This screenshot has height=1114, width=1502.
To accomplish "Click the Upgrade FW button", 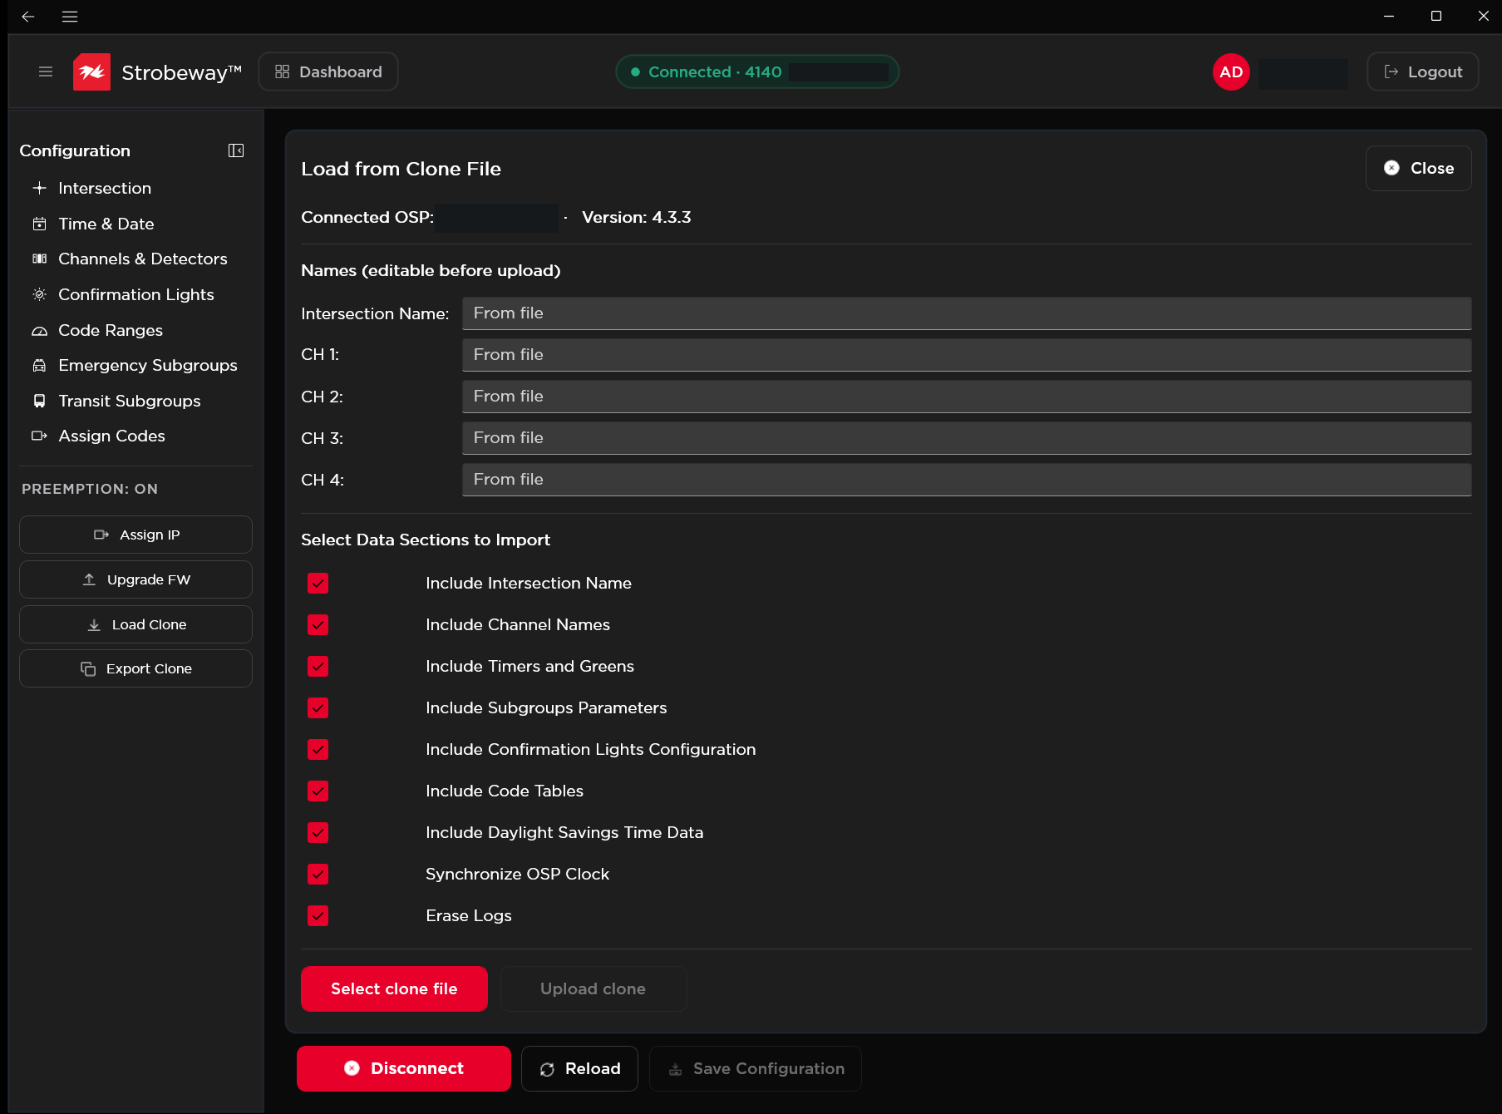I will pos(135,579).
